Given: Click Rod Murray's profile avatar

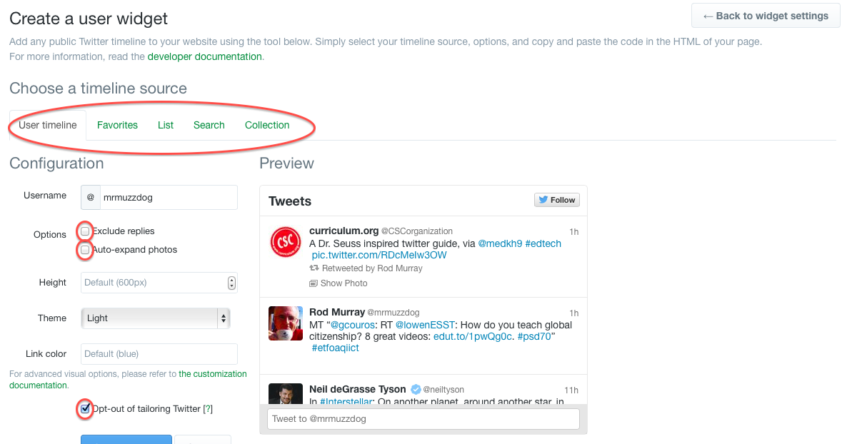Looking at the screenshot, I should pyautogui.click(x=286, y=324).
